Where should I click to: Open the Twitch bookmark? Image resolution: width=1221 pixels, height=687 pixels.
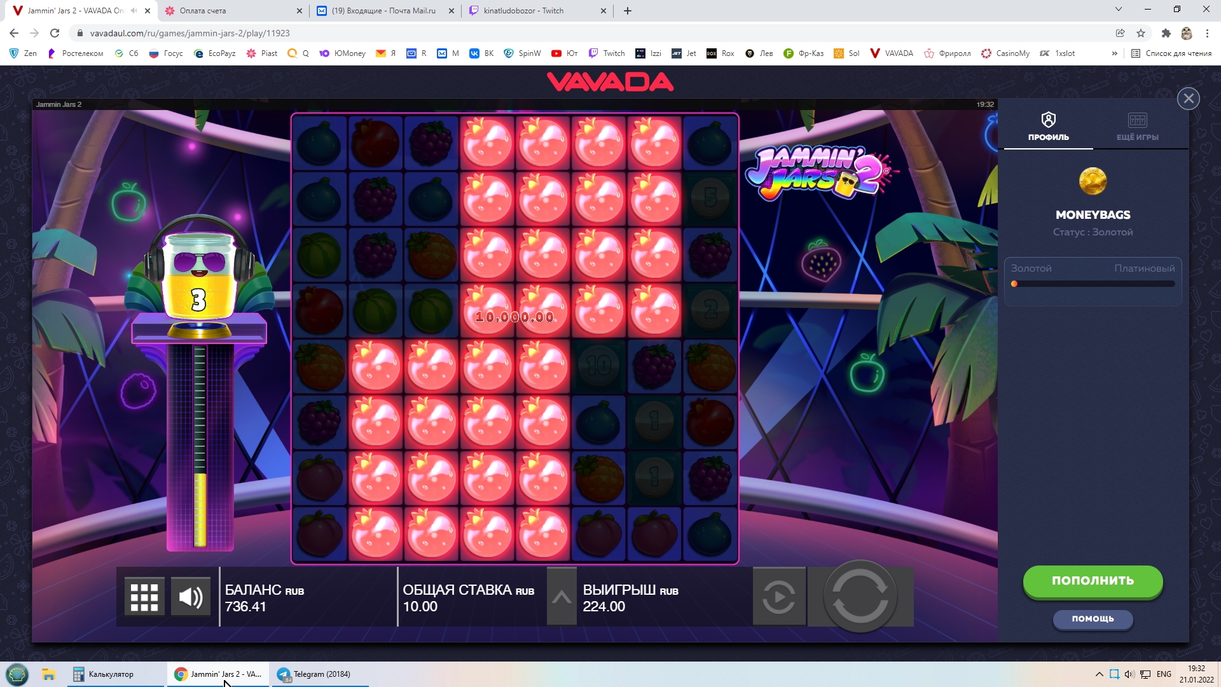point(607,53)
